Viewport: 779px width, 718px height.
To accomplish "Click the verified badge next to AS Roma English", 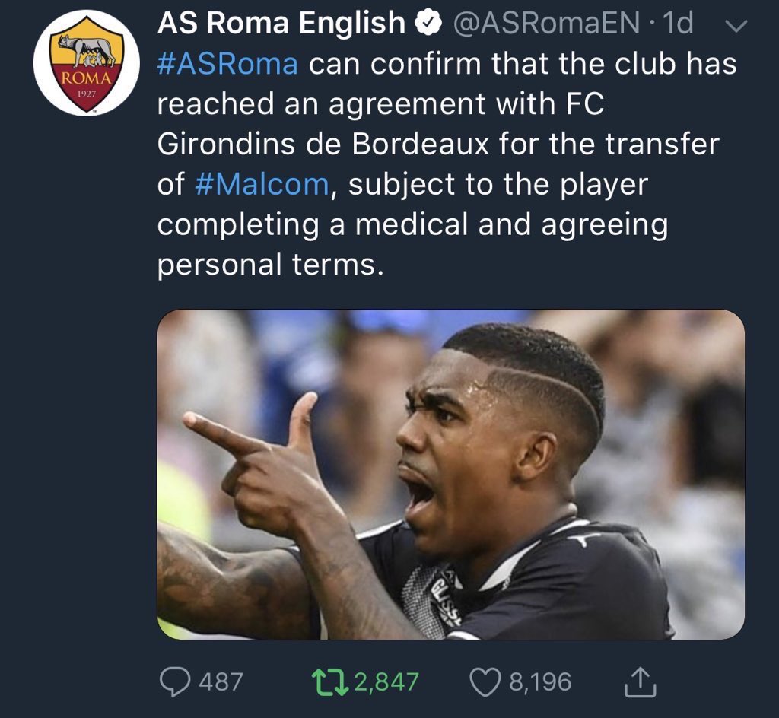I will [428, 23].
